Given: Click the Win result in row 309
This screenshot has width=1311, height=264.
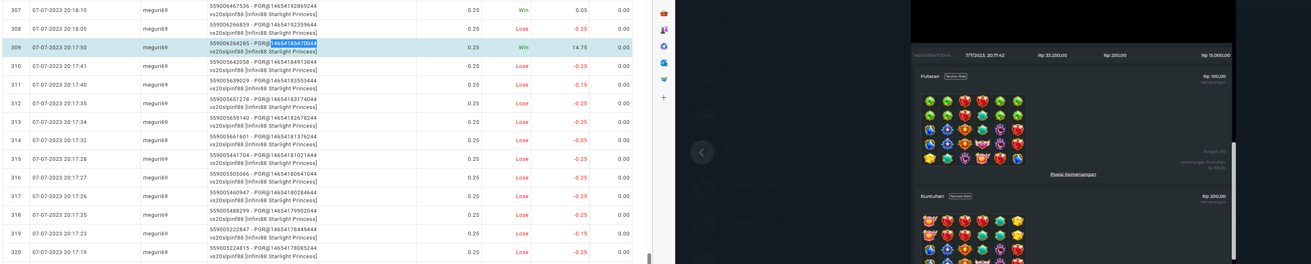Looking at the screenshot, I should [x=523, y=47].
